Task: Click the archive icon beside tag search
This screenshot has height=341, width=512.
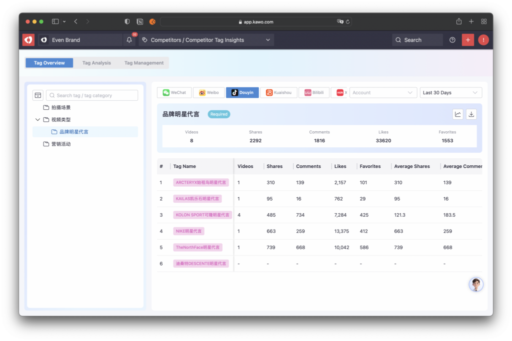Action: tap(38, 95)
